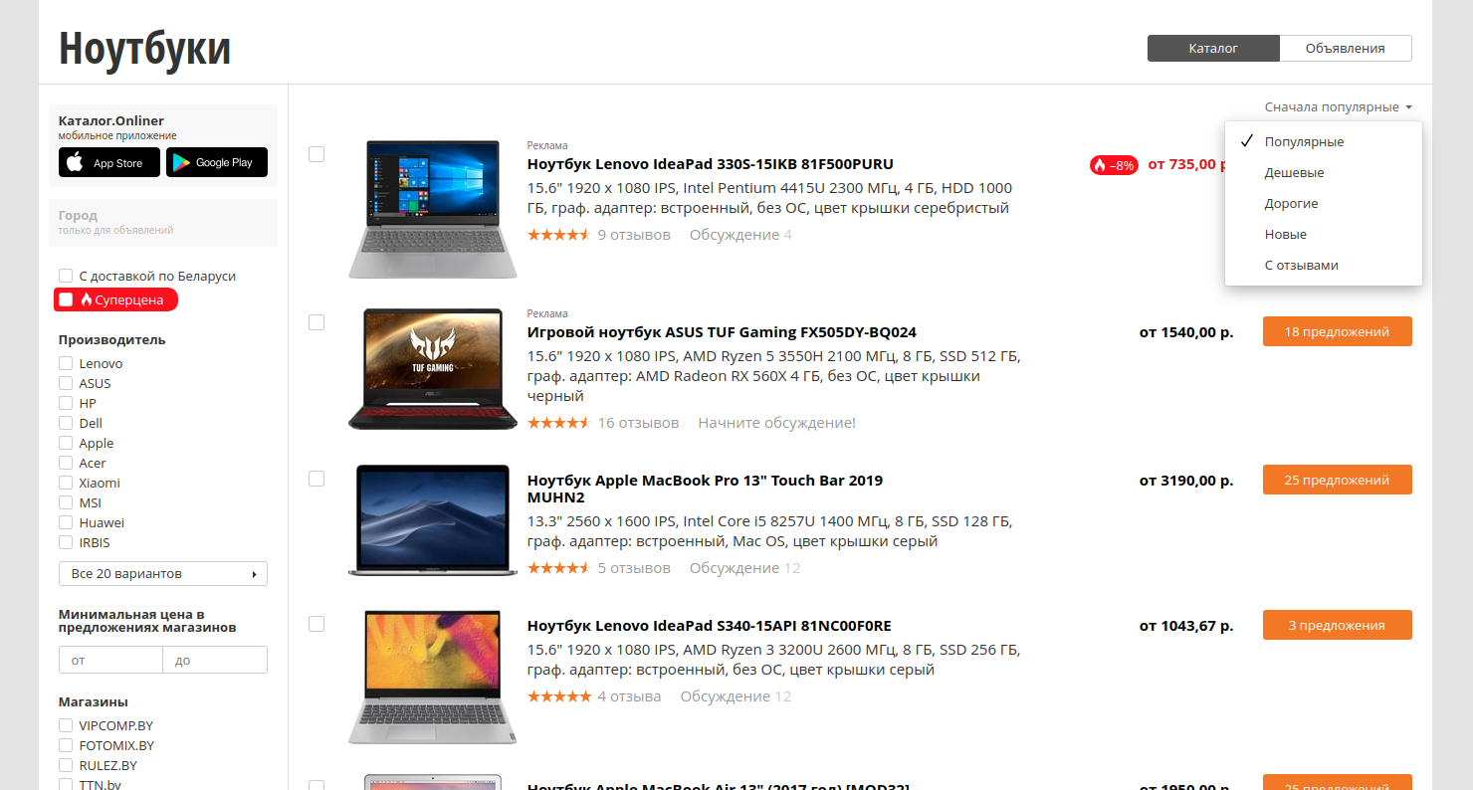Click Lenovo IdeaPad 330S laptop thumbnail
This screenshot has width=1473, height=790.
(x=433, y=209)
